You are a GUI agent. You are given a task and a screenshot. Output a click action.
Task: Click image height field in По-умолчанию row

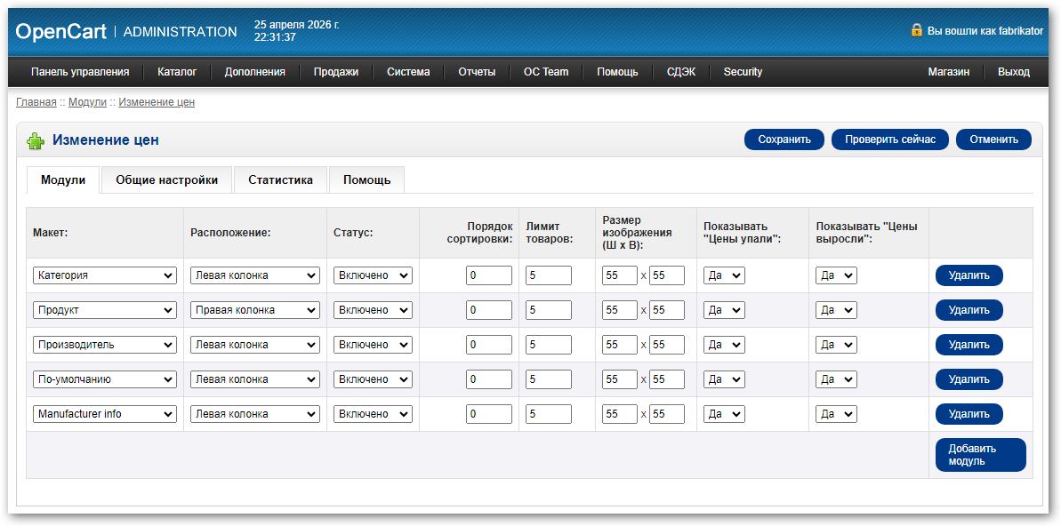[x=666, y=379]
